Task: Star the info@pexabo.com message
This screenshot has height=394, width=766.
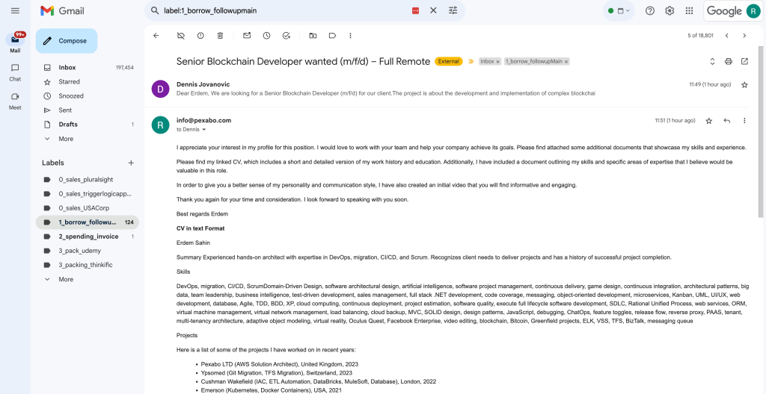Action: pyautogui.click(x=709, y=120)
